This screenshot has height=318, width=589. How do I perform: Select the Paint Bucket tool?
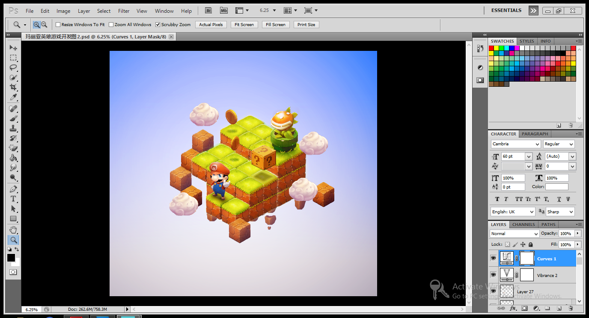[13, 158]
